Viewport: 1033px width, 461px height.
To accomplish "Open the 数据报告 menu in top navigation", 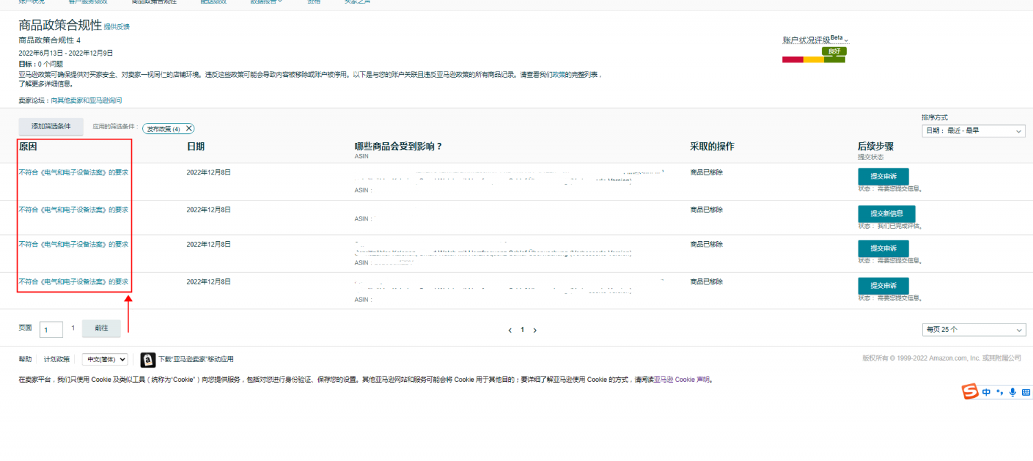I will [266, 2].
